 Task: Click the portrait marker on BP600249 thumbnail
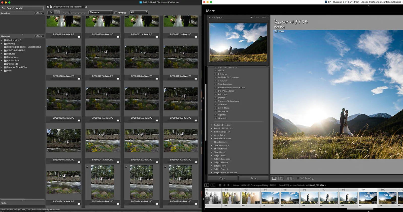click(126, 167)
